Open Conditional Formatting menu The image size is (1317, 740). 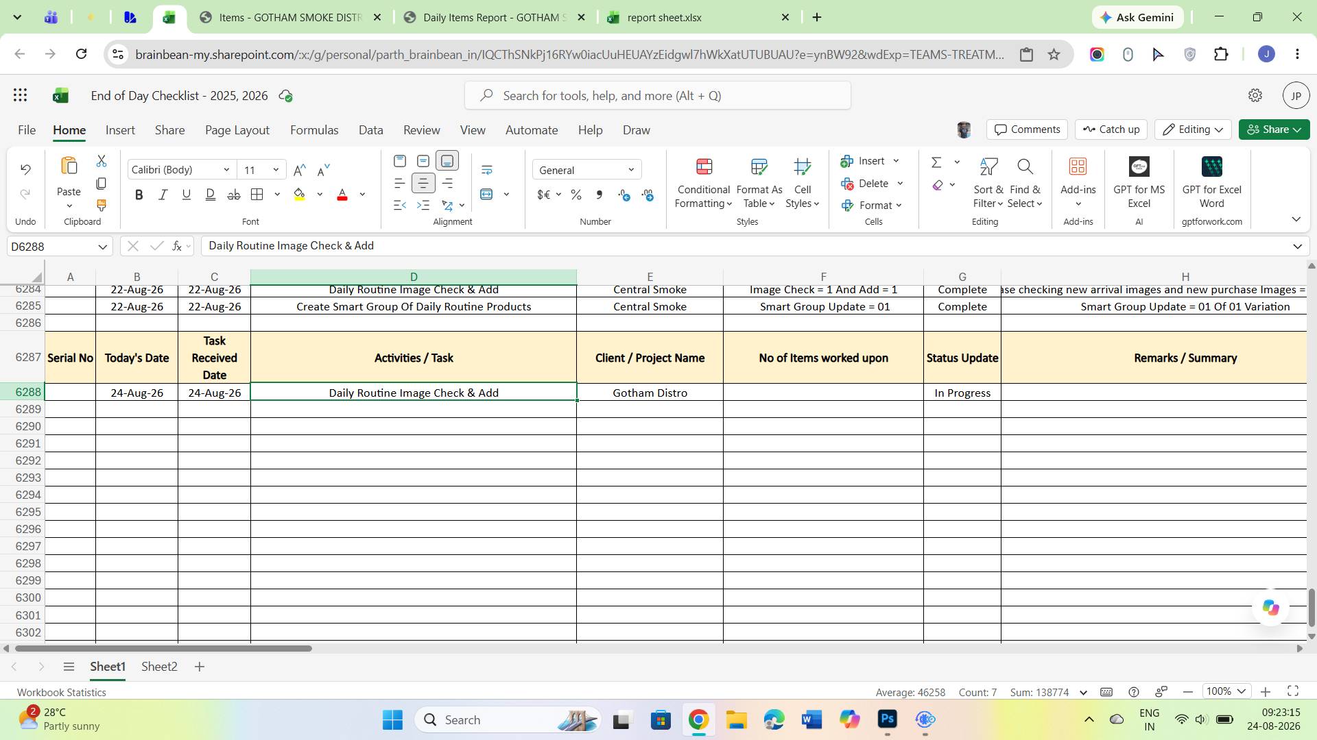(703, 182)
